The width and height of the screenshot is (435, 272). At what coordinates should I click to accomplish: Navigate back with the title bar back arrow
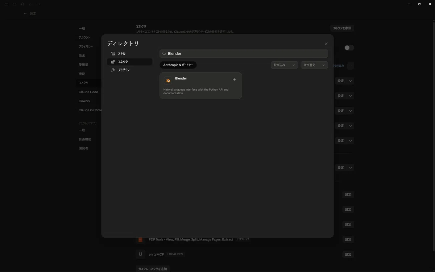[x=30, y=4]
